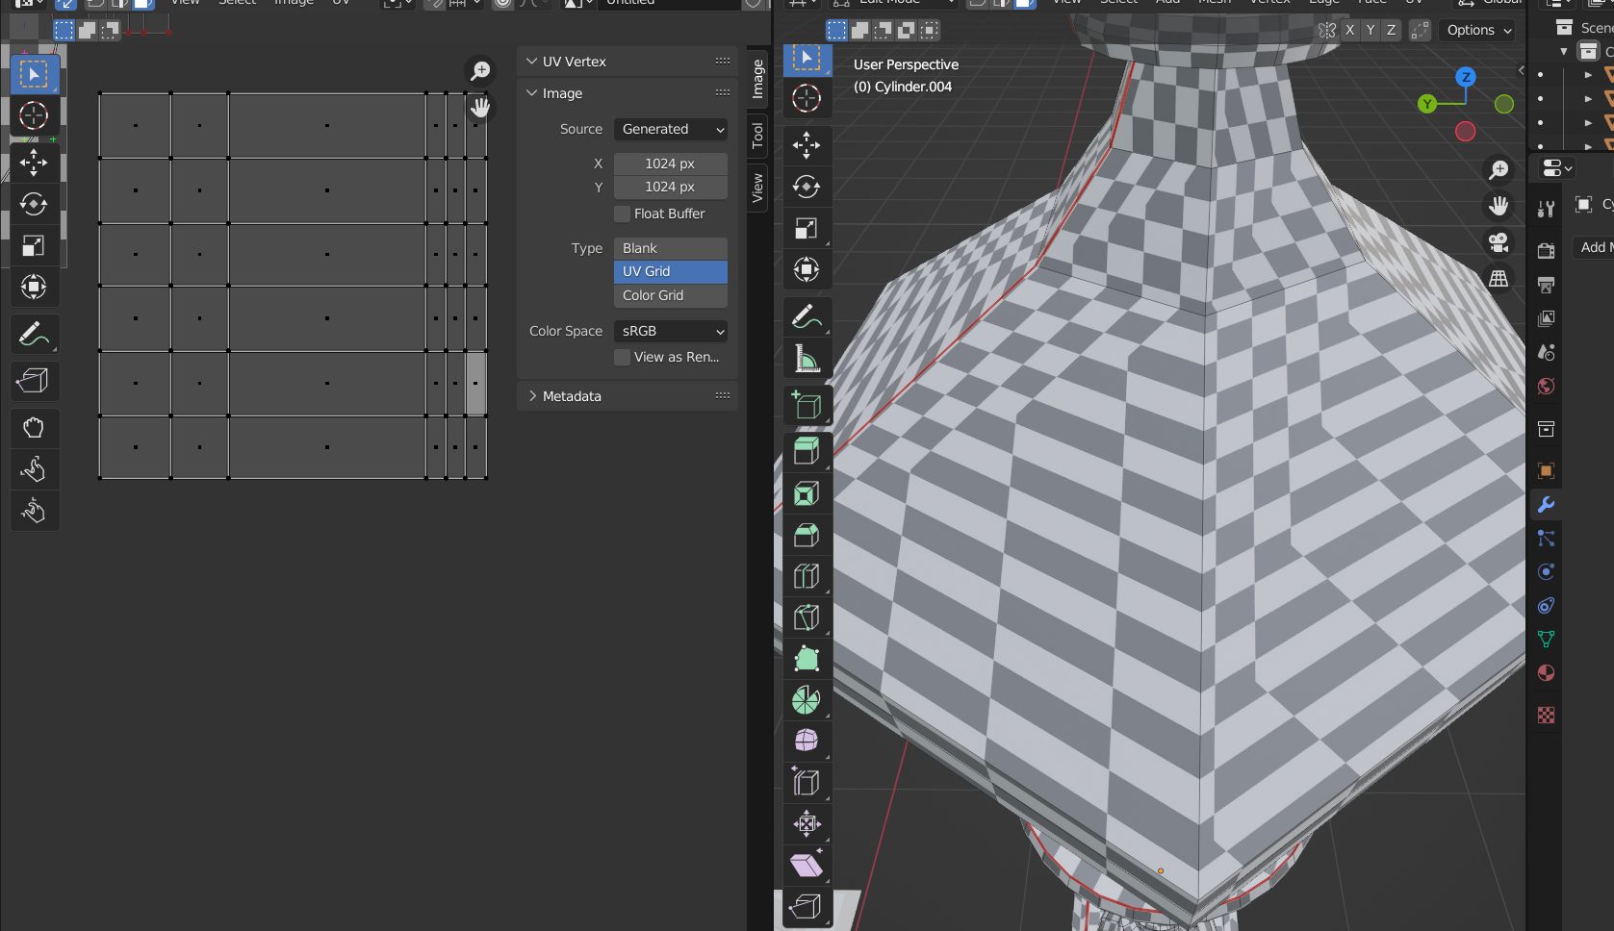This screenshot has width=1614, height=931.
Task: Set generated image type to Color Grid
Action: pos(671,295)
